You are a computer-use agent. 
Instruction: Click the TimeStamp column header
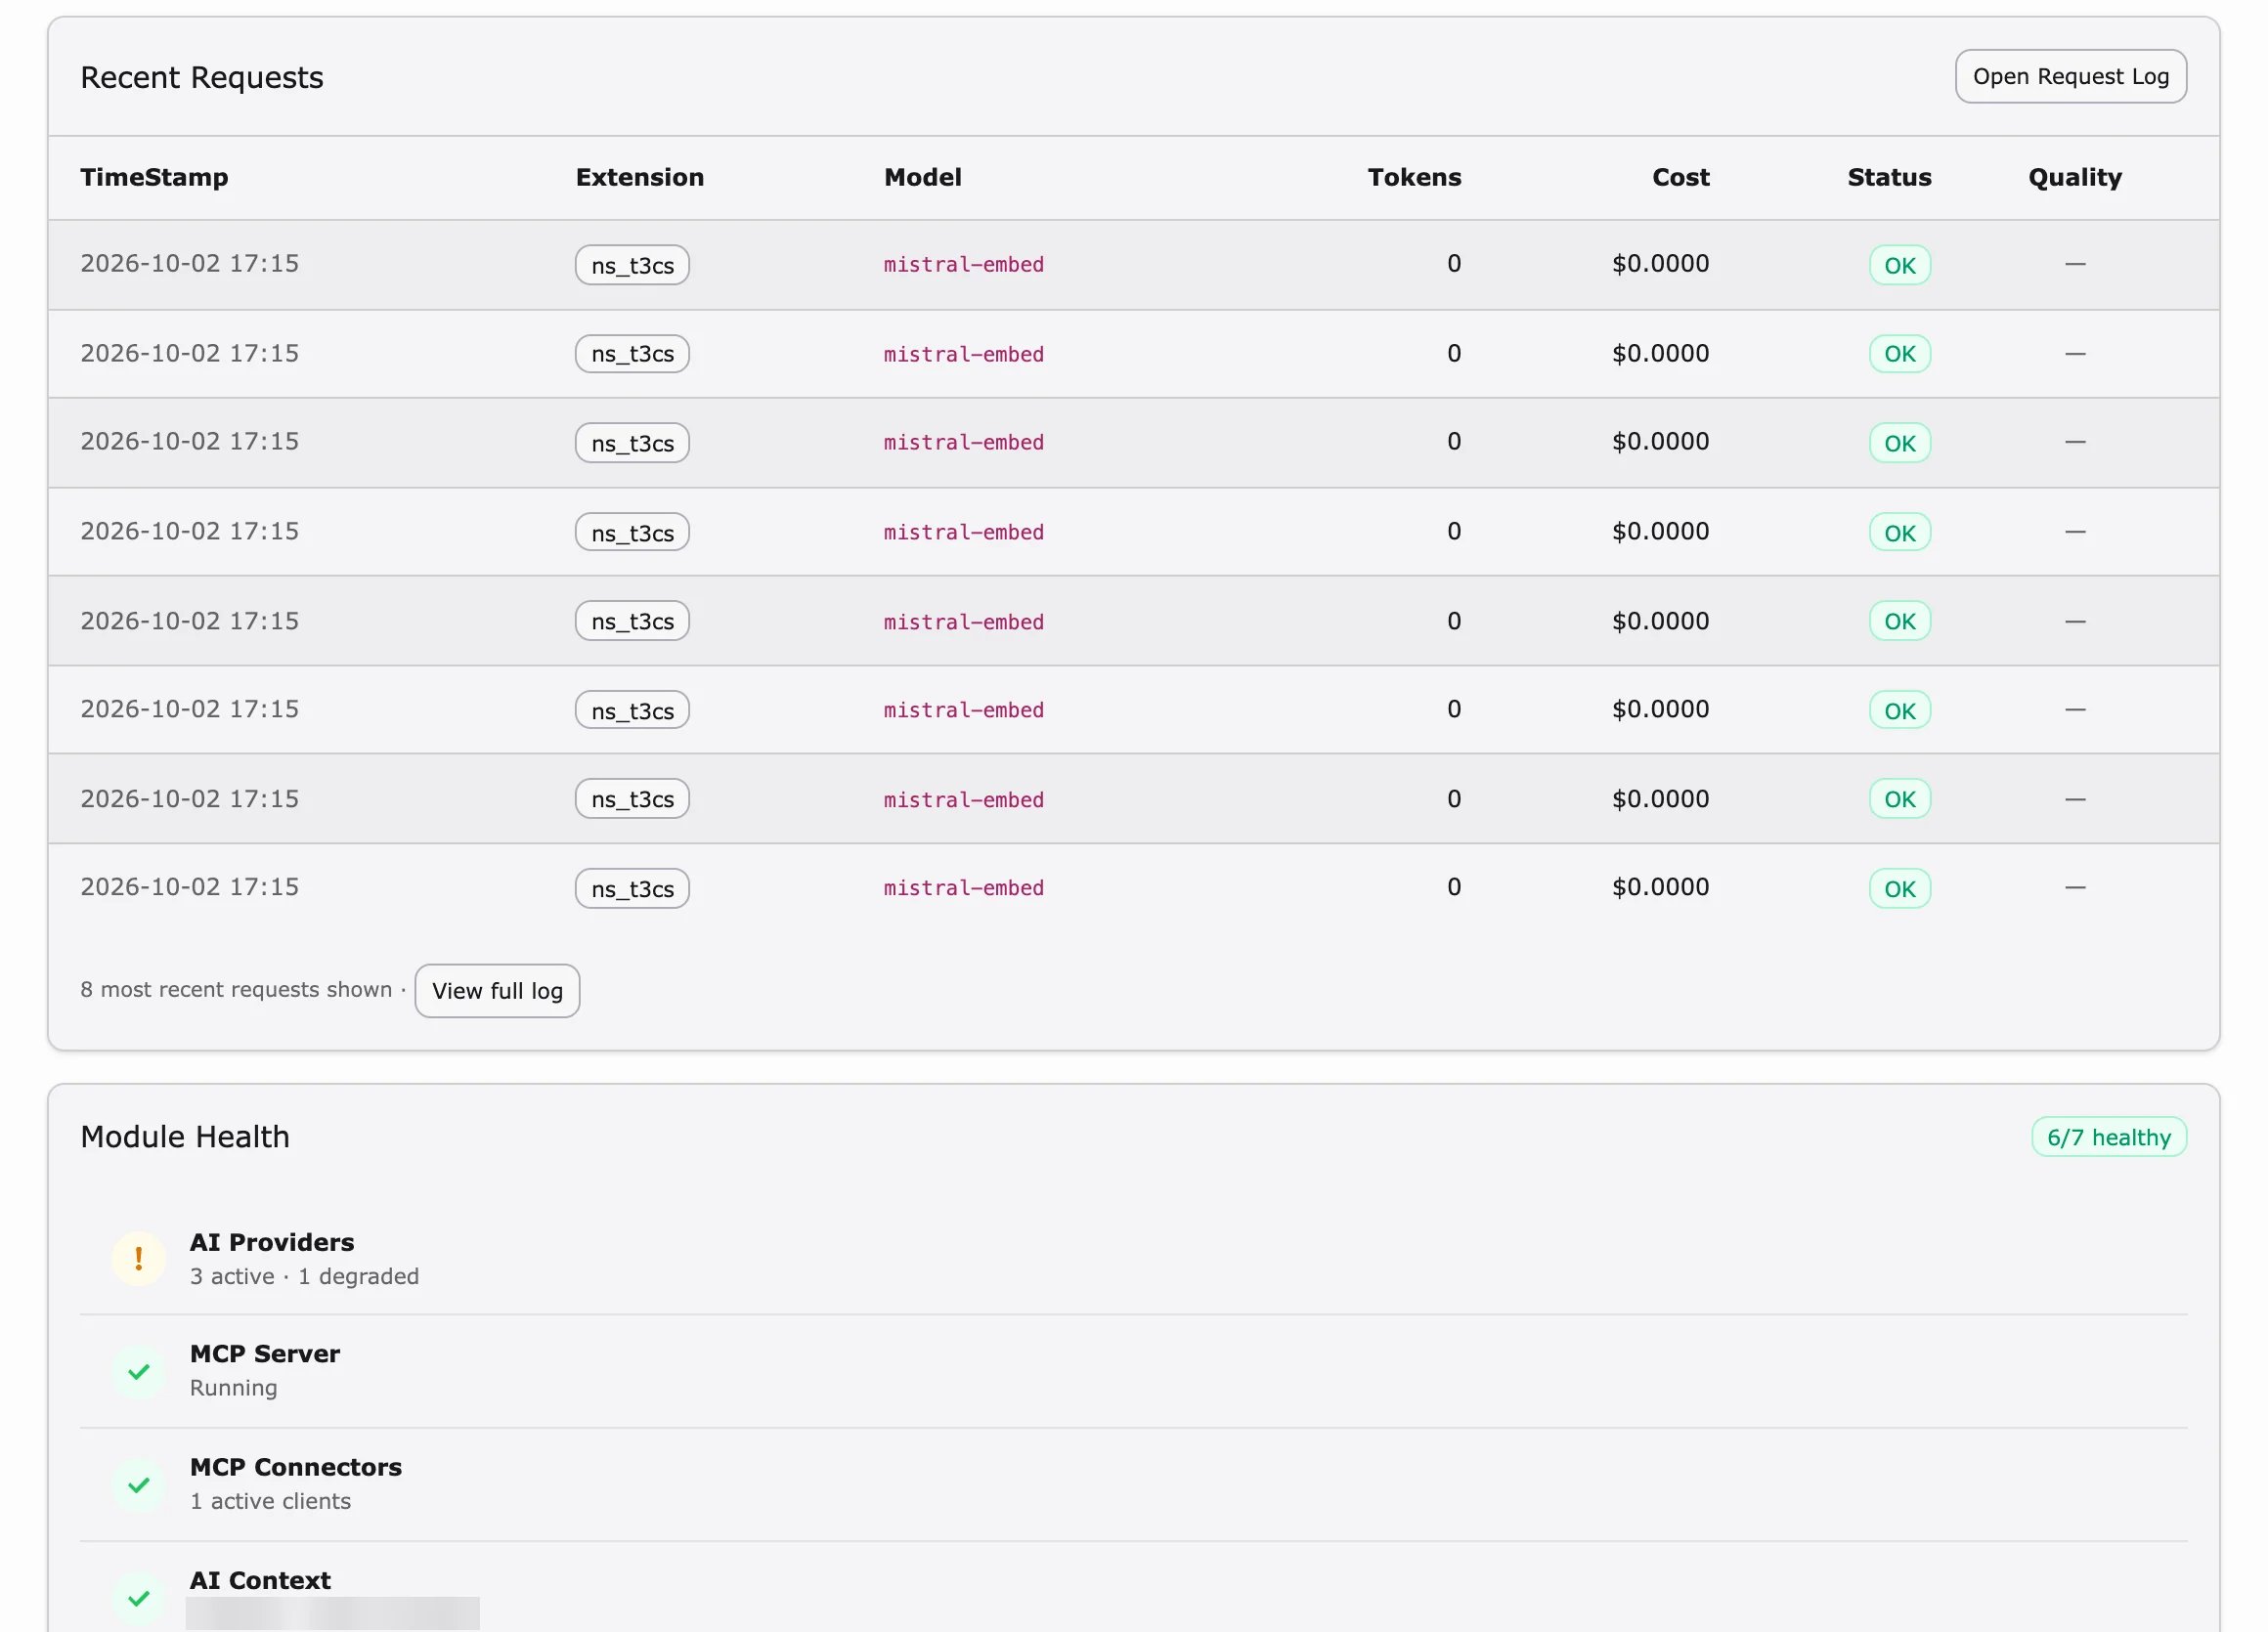(154, 177)
